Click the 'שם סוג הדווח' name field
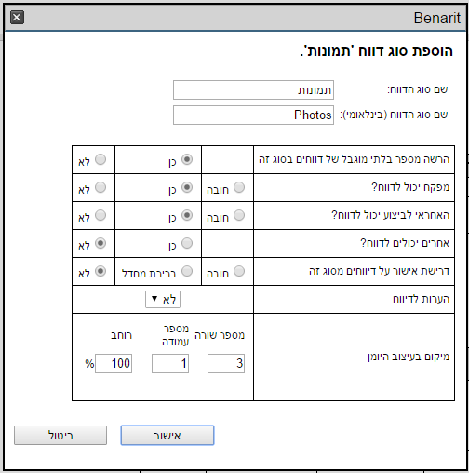 [253, 90]
